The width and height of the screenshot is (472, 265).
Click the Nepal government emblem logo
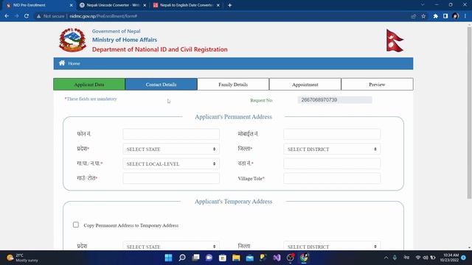(72, 40)
